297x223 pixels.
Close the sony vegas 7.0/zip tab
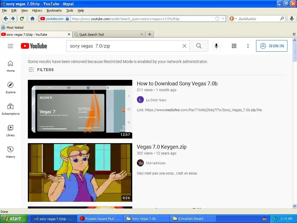coord(69,34)
